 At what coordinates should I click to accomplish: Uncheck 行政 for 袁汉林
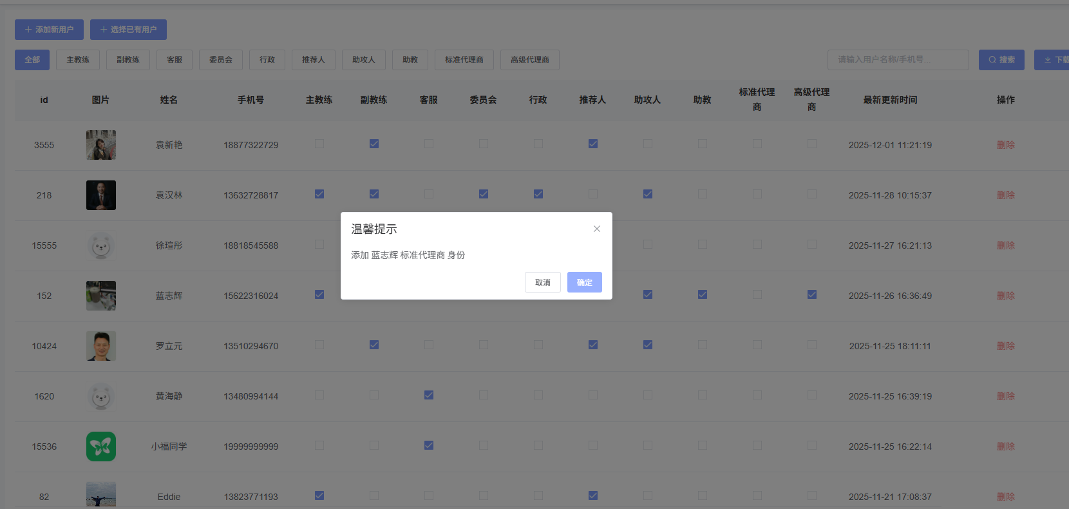point(538,194)
